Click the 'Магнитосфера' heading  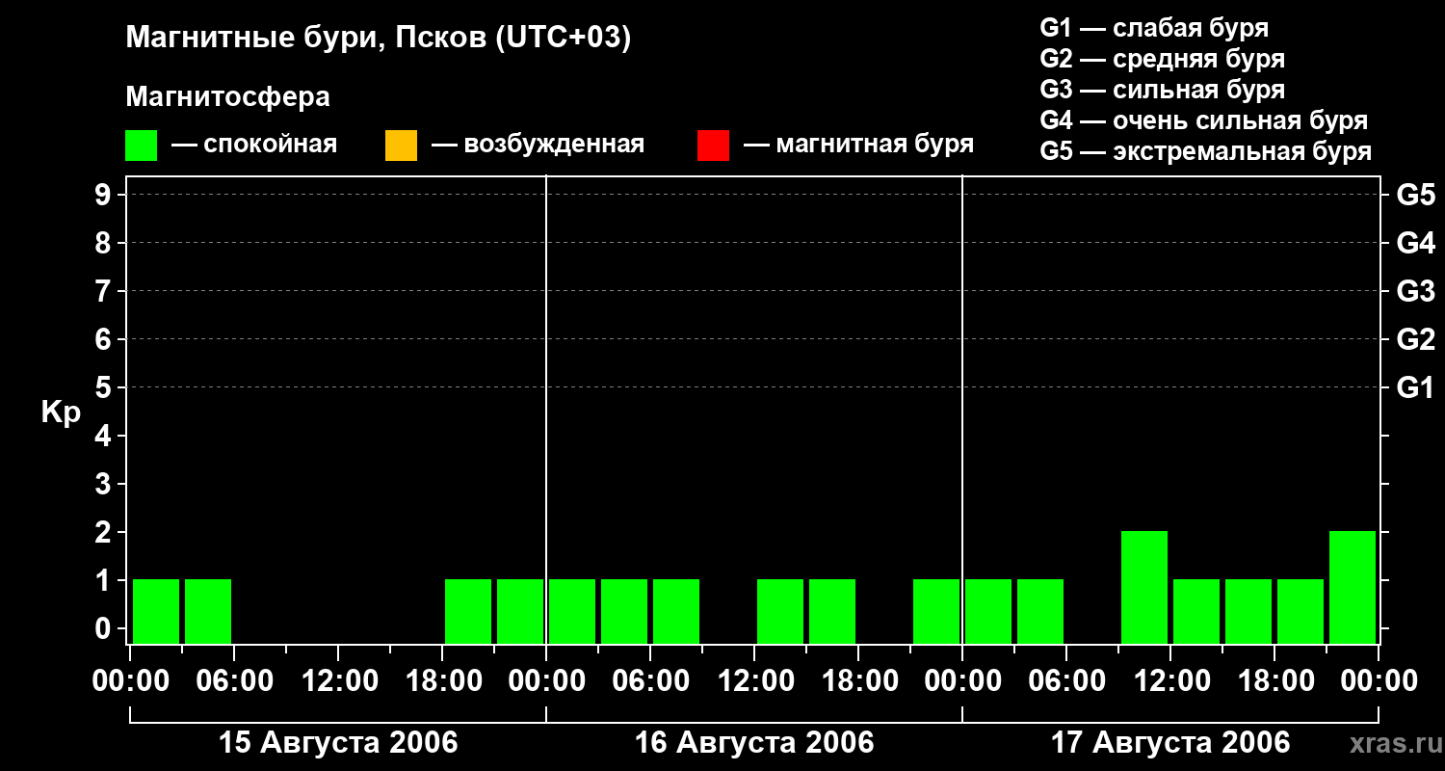(228, 97)
